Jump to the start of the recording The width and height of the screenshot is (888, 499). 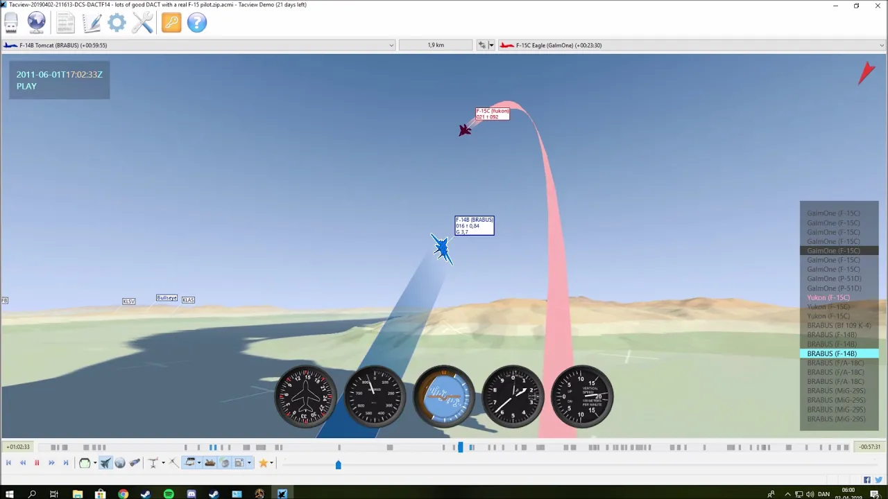[x=8, y=463]
